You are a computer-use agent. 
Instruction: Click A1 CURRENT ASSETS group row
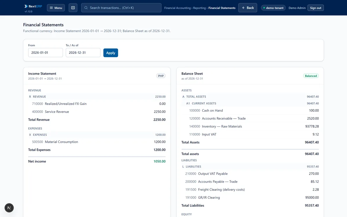click(x=250, y=103)
